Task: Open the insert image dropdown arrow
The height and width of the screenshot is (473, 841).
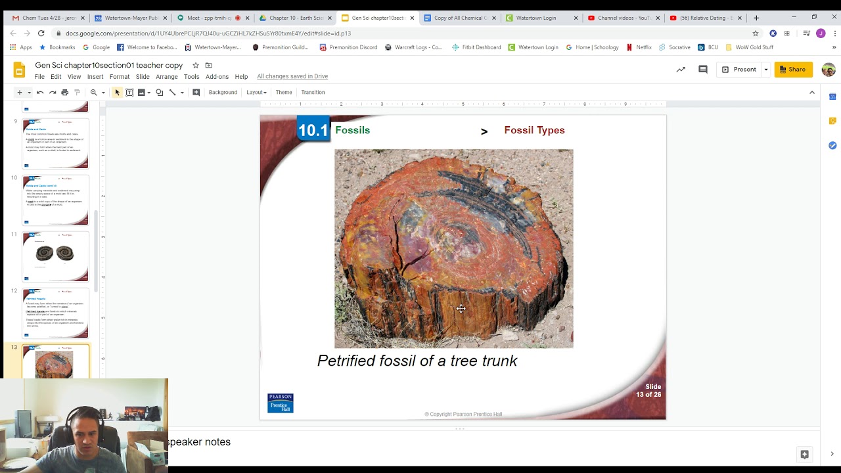Action: (149, 93)
